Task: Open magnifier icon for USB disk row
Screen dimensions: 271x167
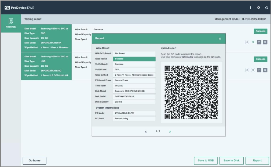Action: click(265, 70)
